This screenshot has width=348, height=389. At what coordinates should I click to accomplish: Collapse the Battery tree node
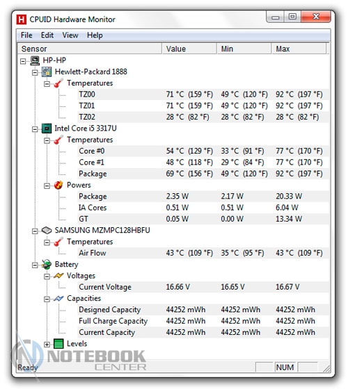35,265
